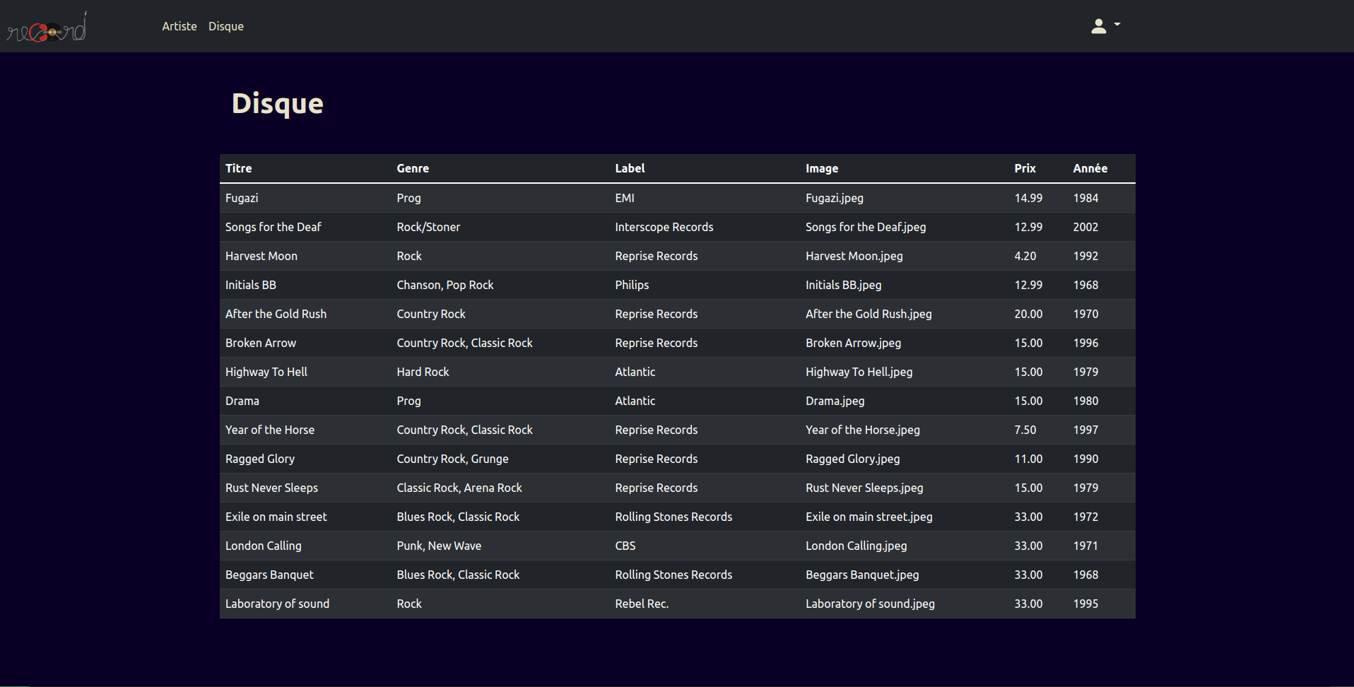Click the Image column header
The height and width of the screenshot is (687, 1354).
[x=822, y=168]
